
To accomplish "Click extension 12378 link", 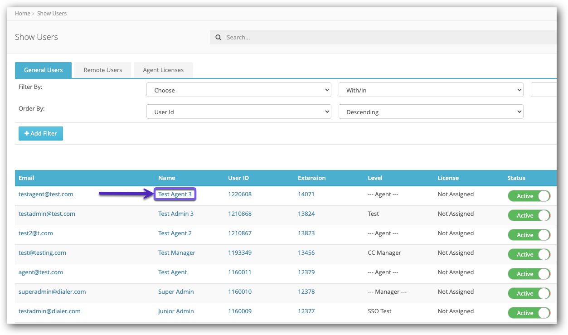I will click(306, 292).
